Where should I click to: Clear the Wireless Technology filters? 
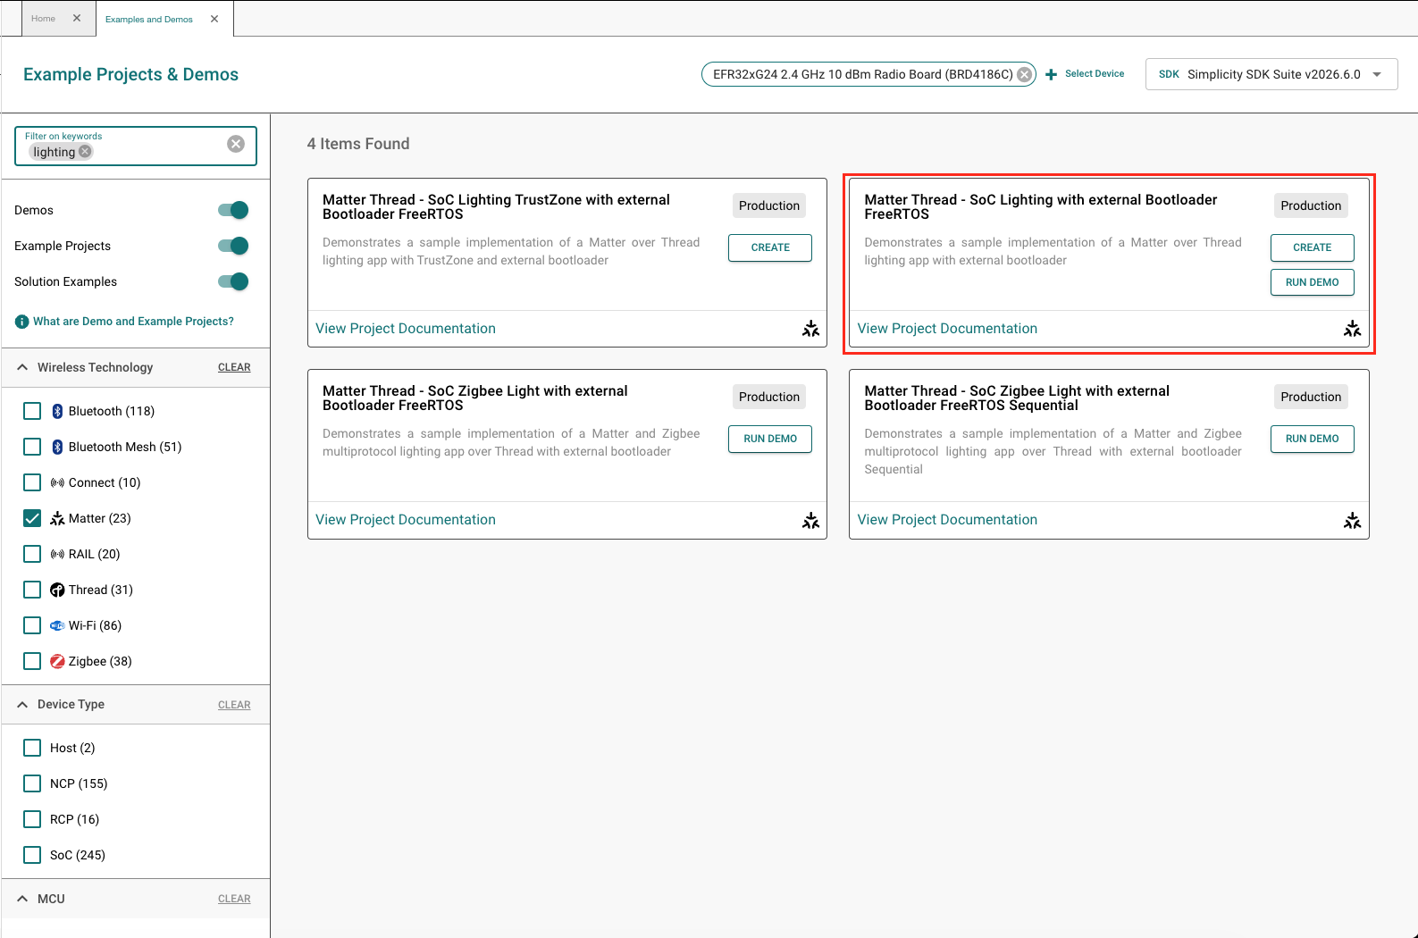(234, 367)
